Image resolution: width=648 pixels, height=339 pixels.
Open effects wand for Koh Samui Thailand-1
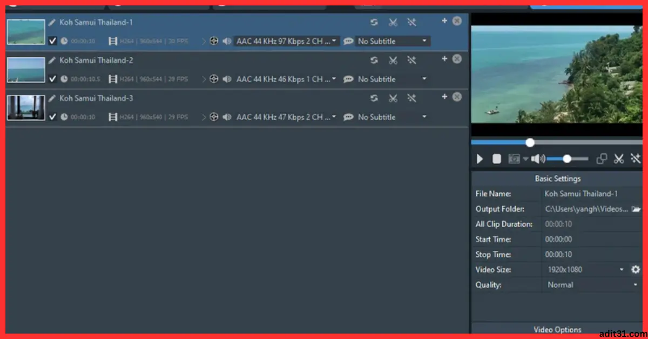click(412, 22)
